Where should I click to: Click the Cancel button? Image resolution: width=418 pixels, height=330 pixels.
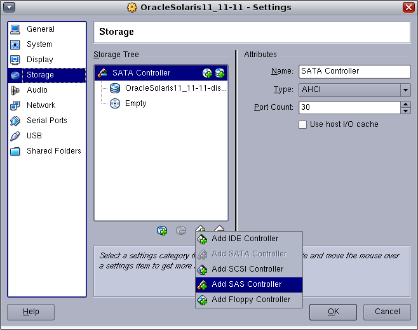[387, 312]
